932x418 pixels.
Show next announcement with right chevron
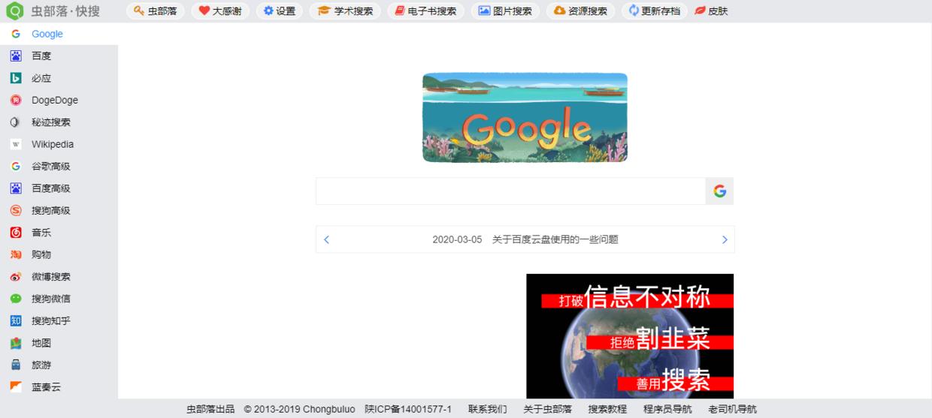coord(725,239)
